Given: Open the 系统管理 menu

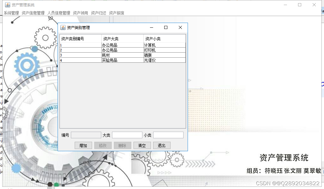Looking at the screenshot, I should click(11, 13).
